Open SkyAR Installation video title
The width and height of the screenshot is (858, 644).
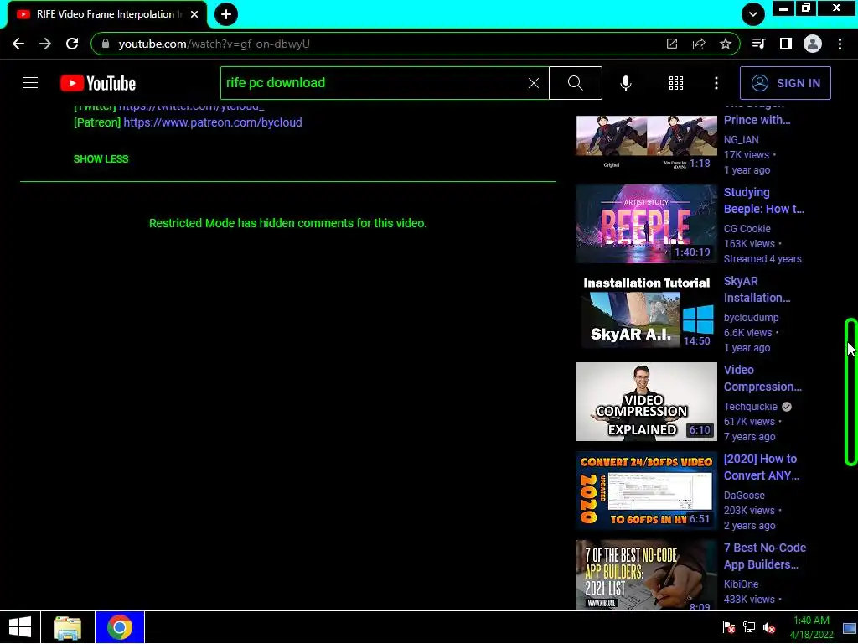(x=757, y=289)
